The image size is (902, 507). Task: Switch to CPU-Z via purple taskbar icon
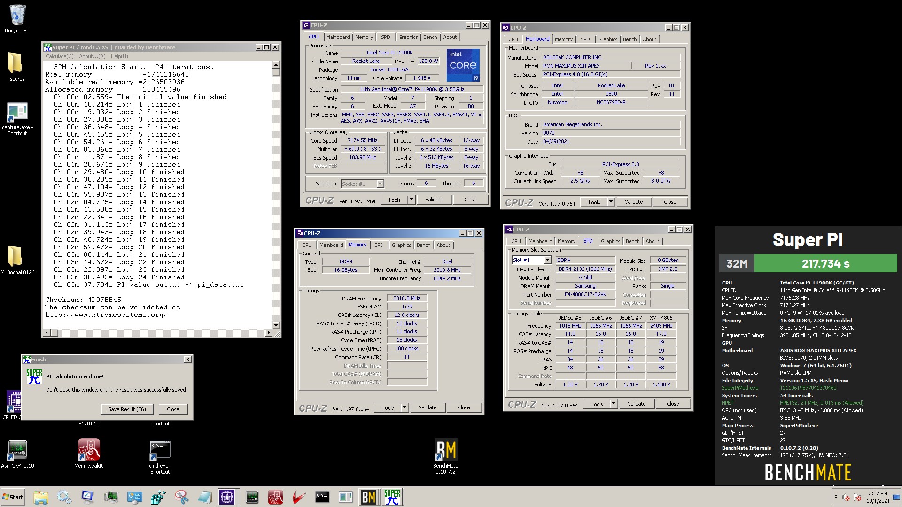227,497
